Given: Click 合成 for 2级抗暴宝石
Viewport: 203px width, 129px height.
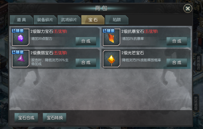Looking at the screenshot, I should [177, 41].
